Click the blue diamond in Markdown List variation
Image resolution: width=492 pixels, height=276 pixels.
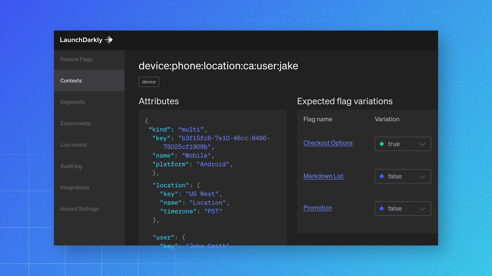click(x=382, y=176)
